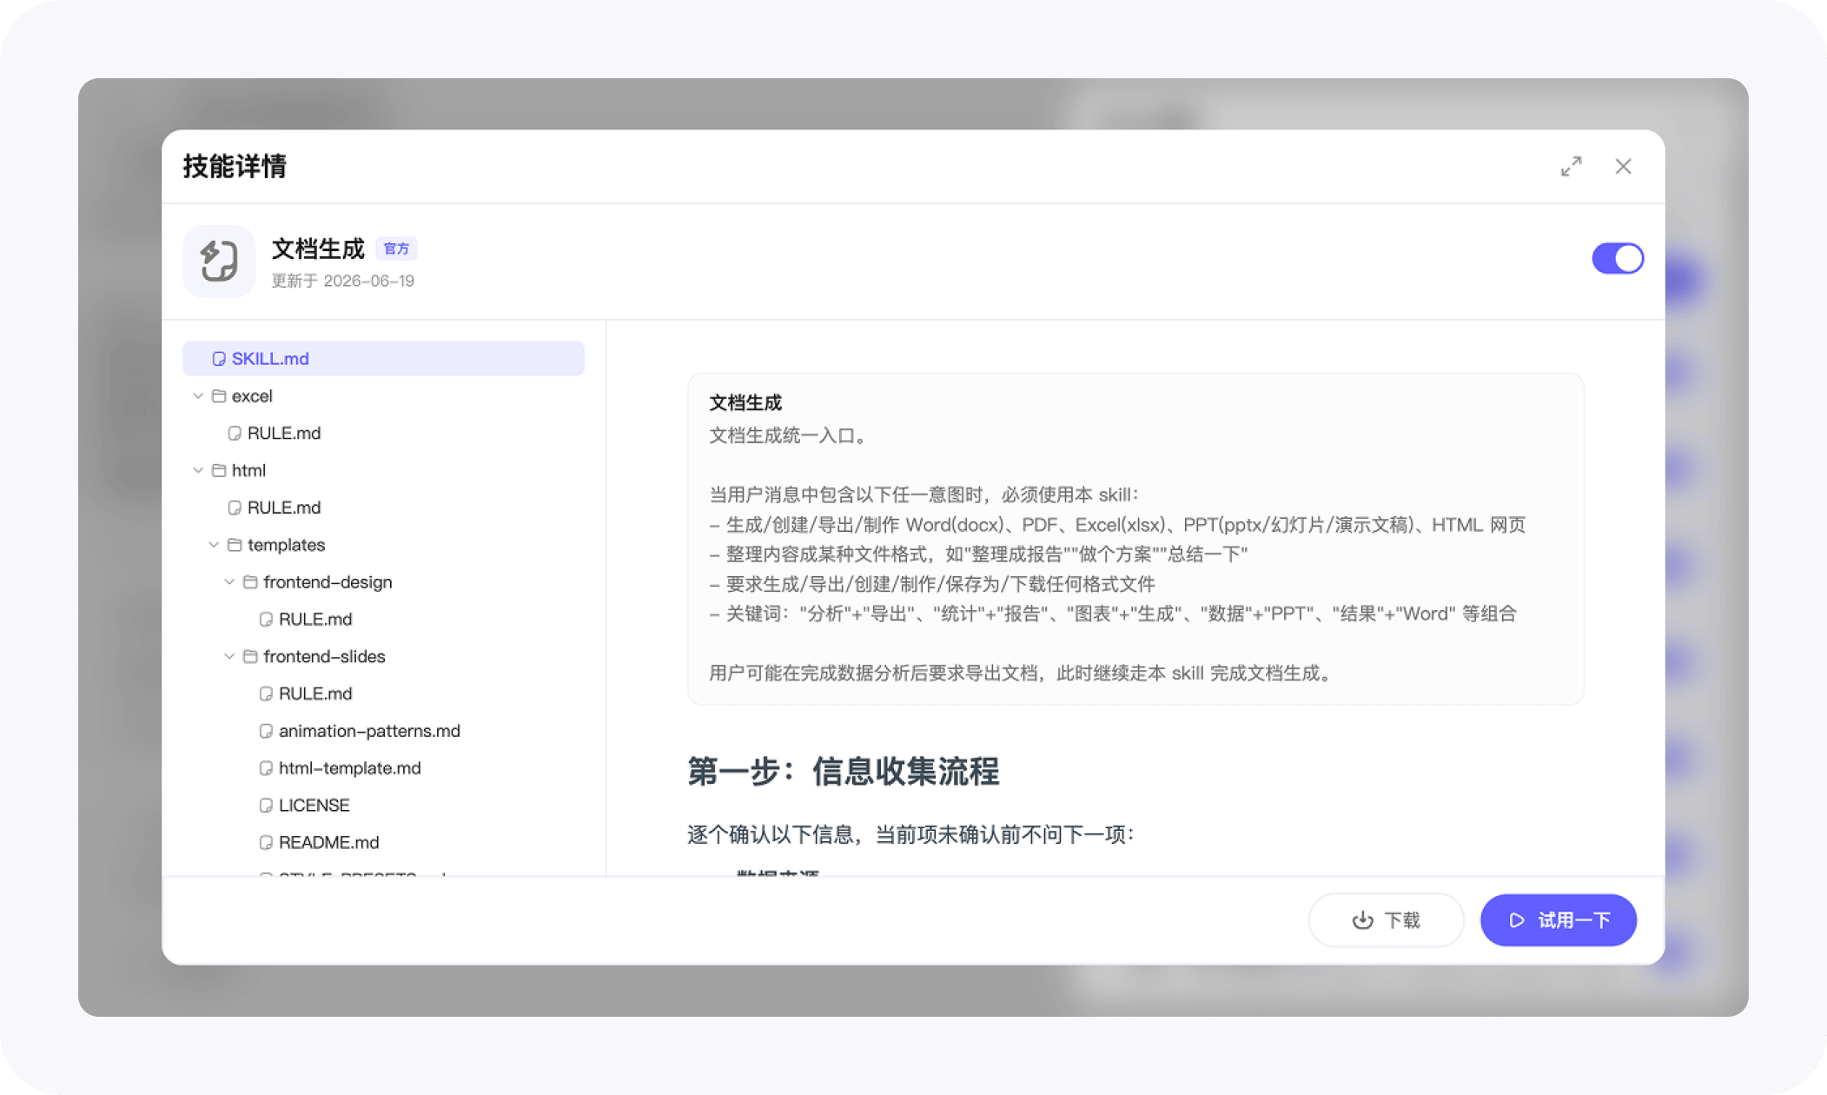Screen dimensions: 1827x1095
Task: Click the 试用一下 try button
Action: point(1558,919)
